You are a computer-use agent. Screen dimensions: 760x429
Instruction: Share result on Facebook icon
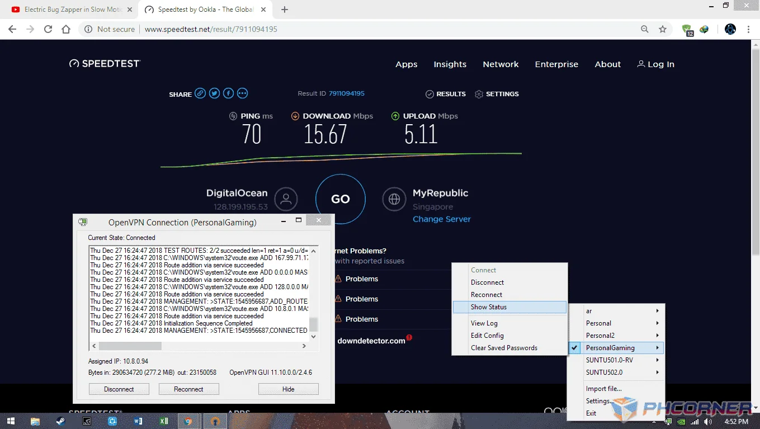(x=228, y=93)
